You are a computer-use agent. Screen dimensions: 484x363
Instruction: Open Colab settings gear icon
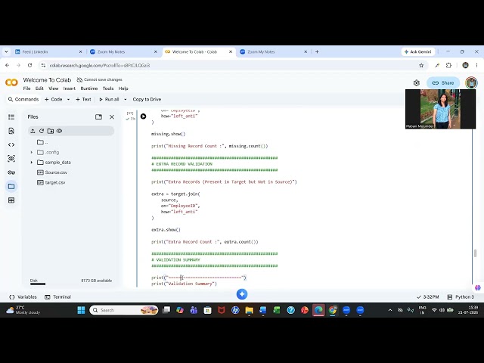[417, 82]
